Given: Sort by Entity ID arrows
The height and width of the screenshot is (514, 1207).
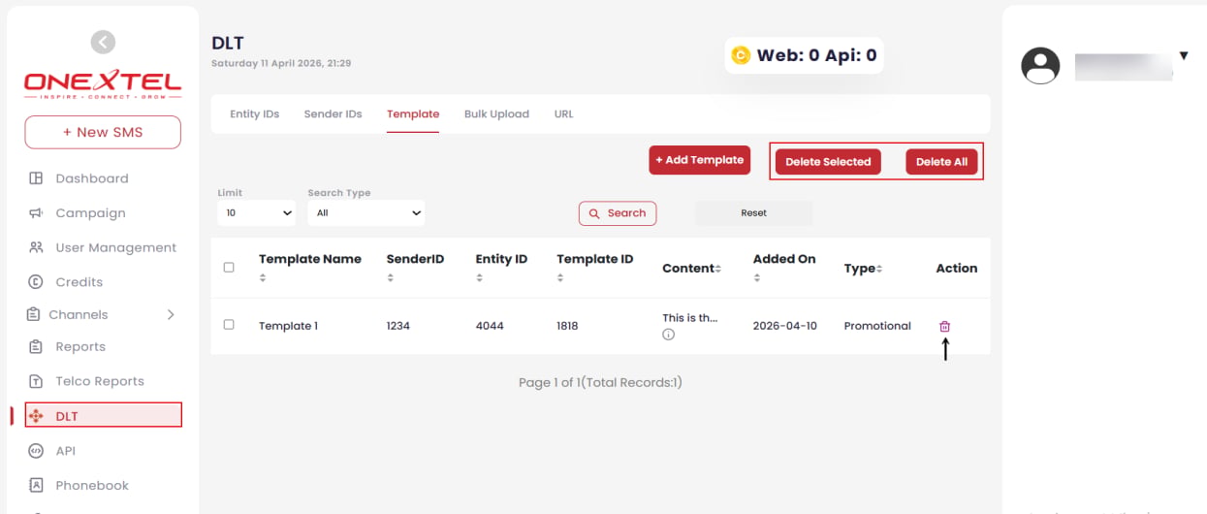Looking at the screenshot, I should [x=479, y=278].
